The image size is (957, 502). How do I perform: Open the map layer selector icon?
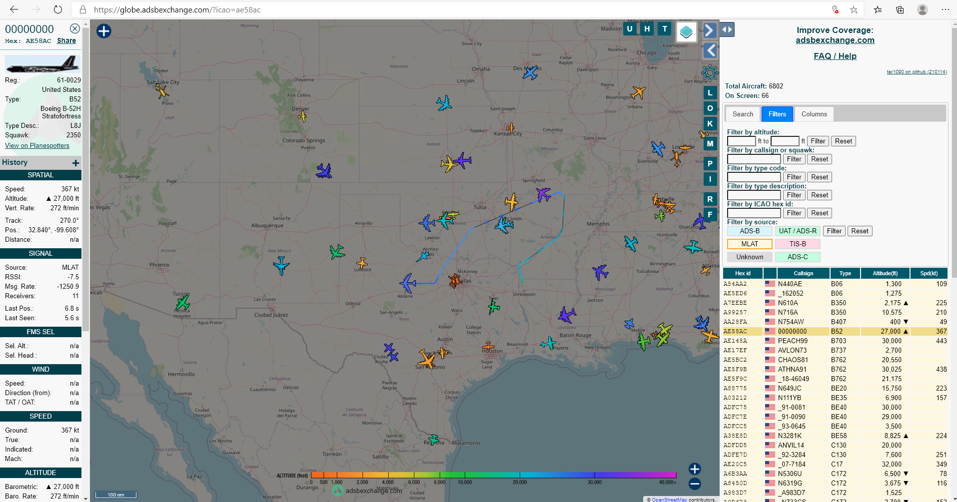687,32
